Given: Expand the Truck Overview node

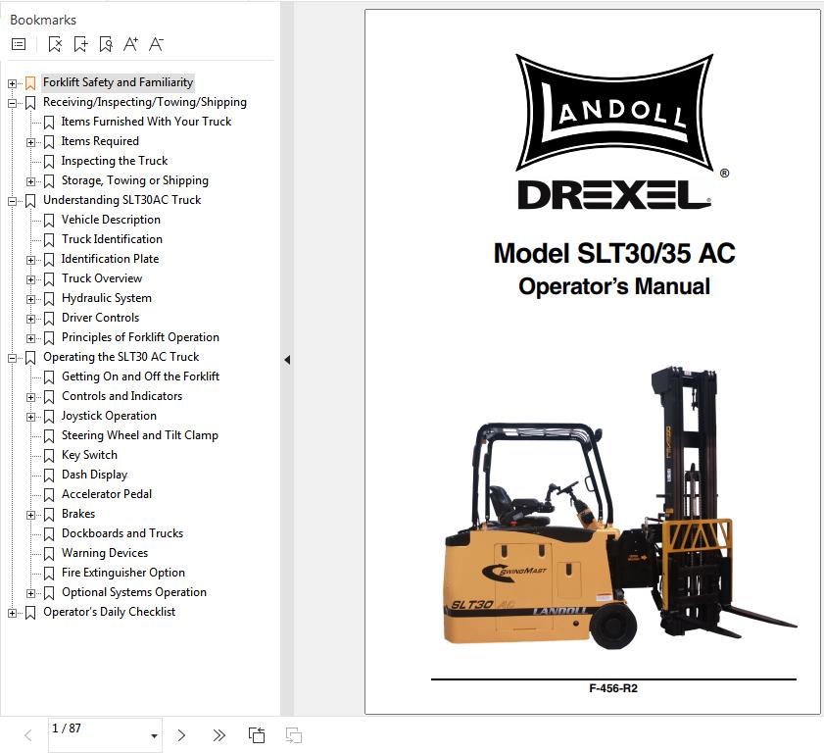Looking at the screenshot, I should (30, 279).
